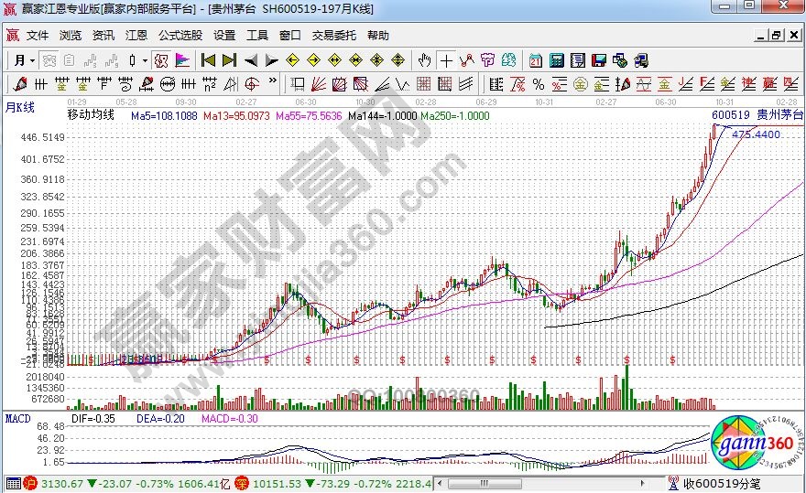Viewport: 806px width, 493px height.
Task: Click the save floppy disk icon
Action: click(599, 60)
